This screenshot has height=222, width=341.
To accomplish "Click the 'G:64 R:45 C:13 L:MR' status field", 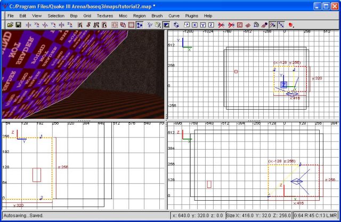I will (315, 216).
